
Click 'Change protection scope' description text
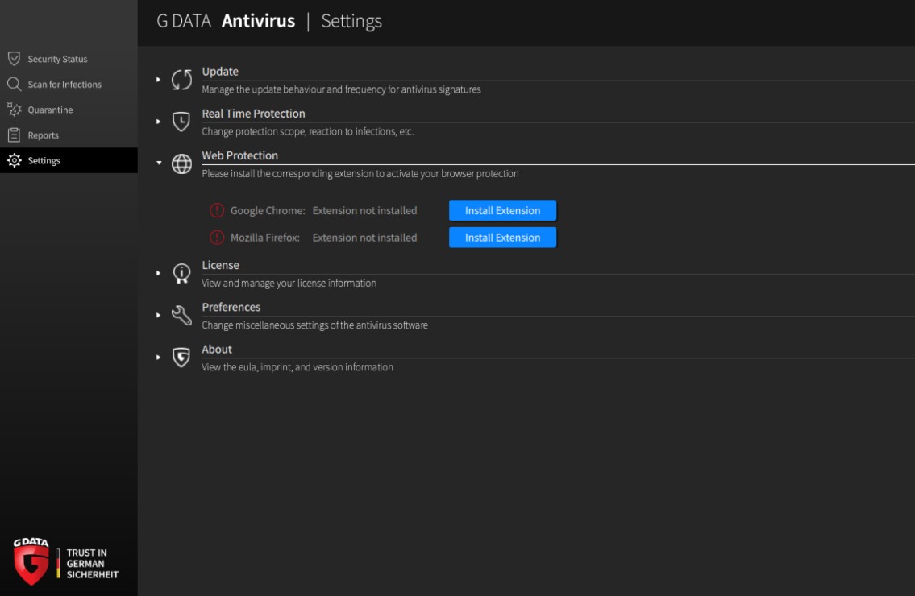pyautogui.click(x=307, y=131)
